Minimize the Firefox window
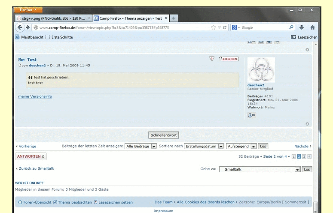333x213 pixels. [292, 10]
